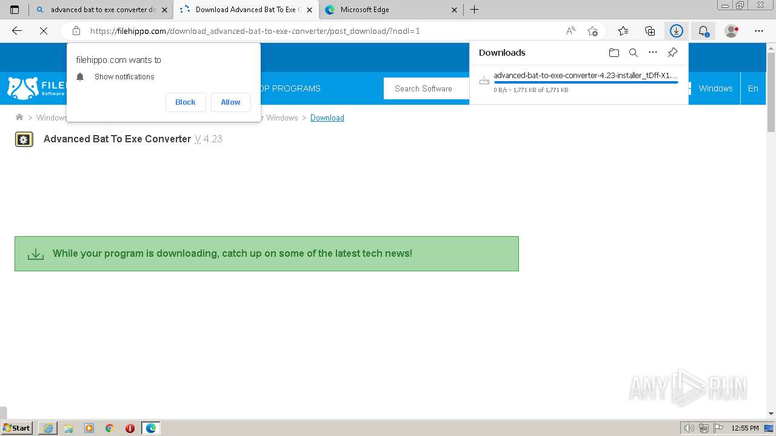Click the system tray volume icon
The width and height of the screenshot is (776, 436).
point(689,428)
